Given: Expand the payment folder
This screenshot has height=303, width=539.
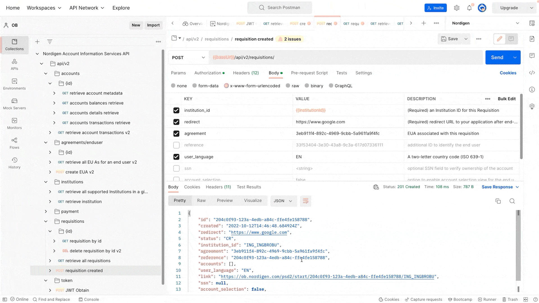Looking at the screenshot, I should point(46,211).
